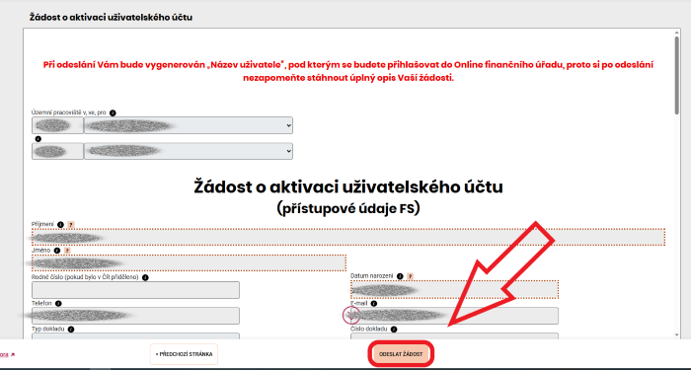This screenshot has height=370, width=691.
Task: Expand the first Územní pracoviště dropdown
Action: point(189,125)
